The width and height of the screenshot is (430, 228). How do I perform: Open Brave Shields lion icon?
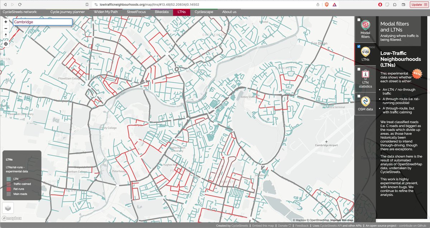click(x=326, y=5)
